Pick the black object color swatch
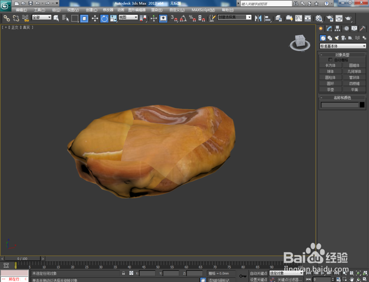Image resolution: width=369 pixels, height=282 pixels. [362, 105]
